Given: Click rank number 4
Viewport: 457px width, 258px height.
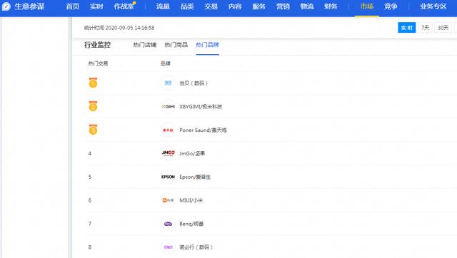Looking at the screenshot, I should coord(90,153).
